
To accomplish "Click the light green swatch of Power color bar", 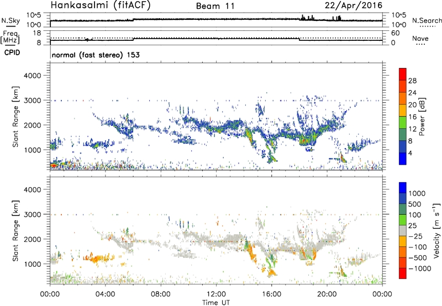I will coord(403,123).
